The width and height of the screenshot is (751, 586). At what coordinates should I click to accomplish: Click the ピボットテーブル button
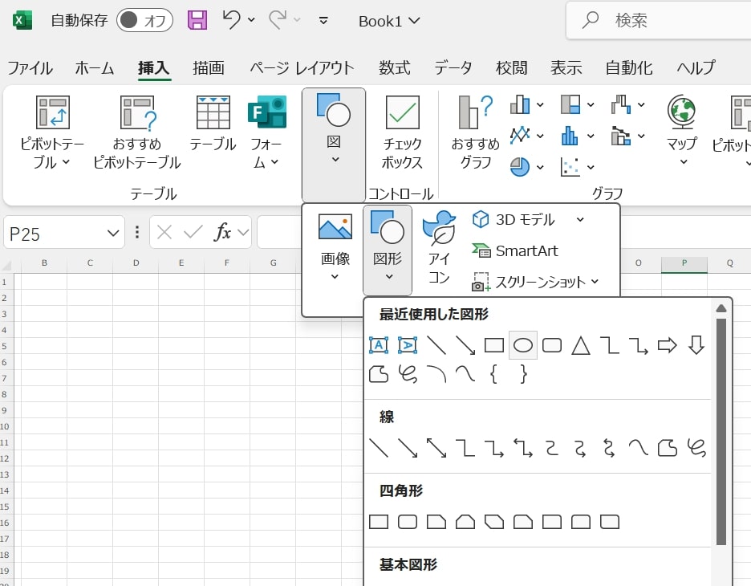[x=51, y=132]
